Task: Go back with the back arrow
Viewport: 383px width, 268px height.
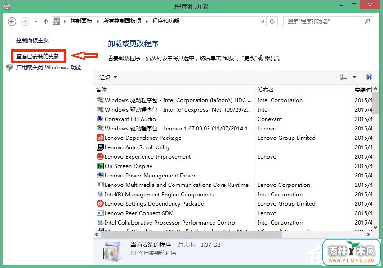Action: (12, 22)
